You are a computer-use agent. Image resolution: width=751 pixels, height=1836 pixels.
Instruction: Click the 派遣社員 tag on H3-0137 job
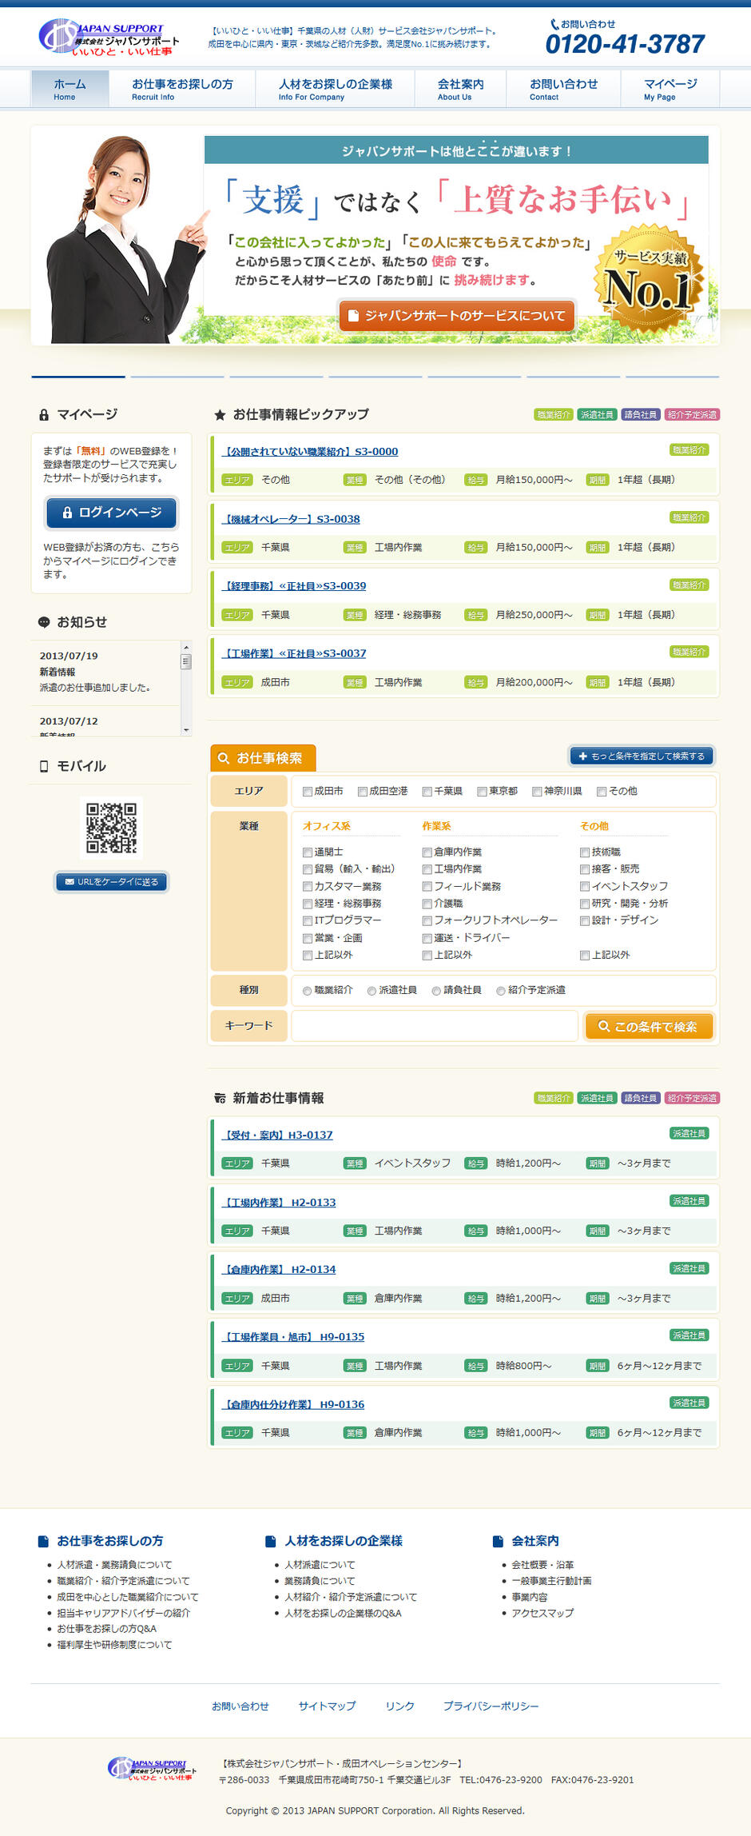pyautogui.click(x=689, y=1133)
